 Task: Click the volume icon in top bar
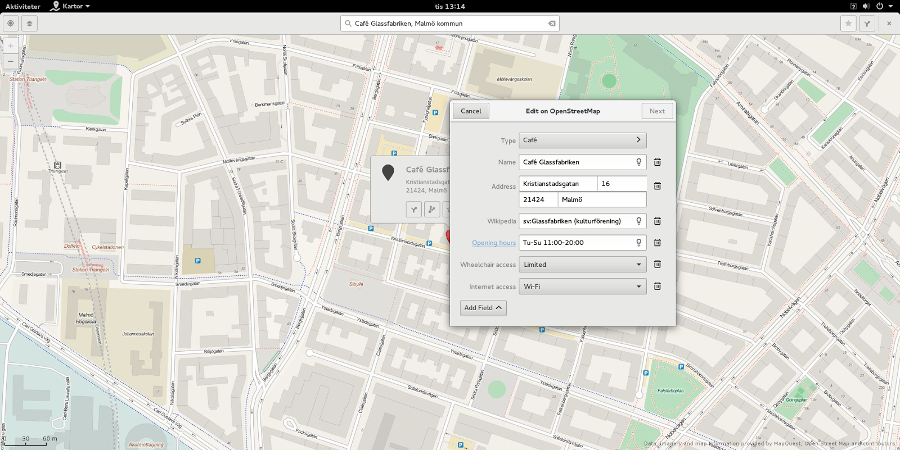[866, 6]
